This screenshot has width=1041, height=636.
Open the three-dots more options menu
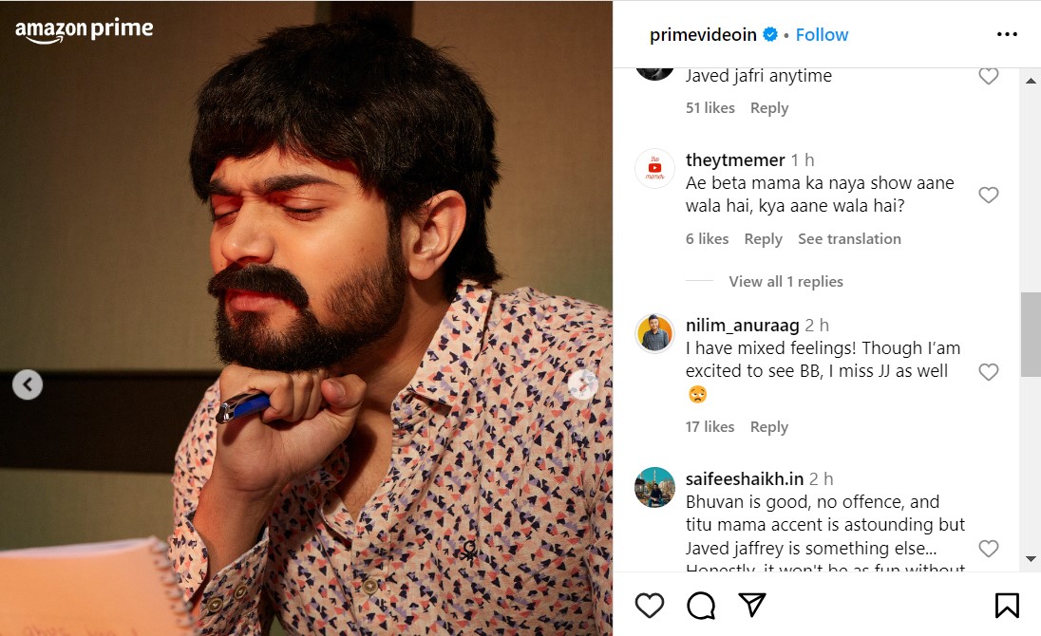(x=1007, y=35)
